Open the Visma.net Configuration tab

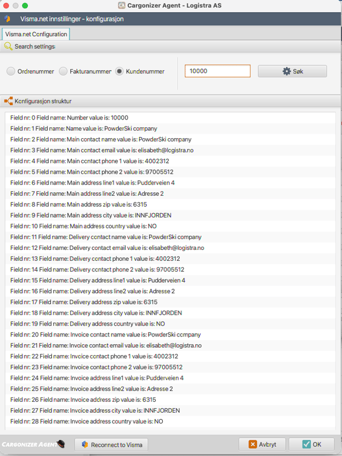pos(36,34)
